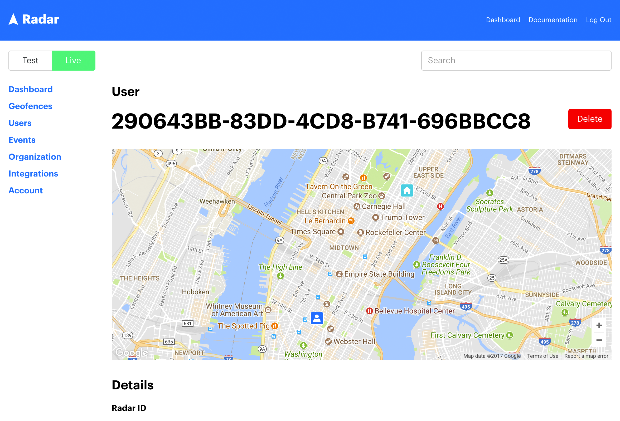This screenshot has height=421, width=620.
Task: Select the Integrations sidebar item
Action: click(33, 173)
